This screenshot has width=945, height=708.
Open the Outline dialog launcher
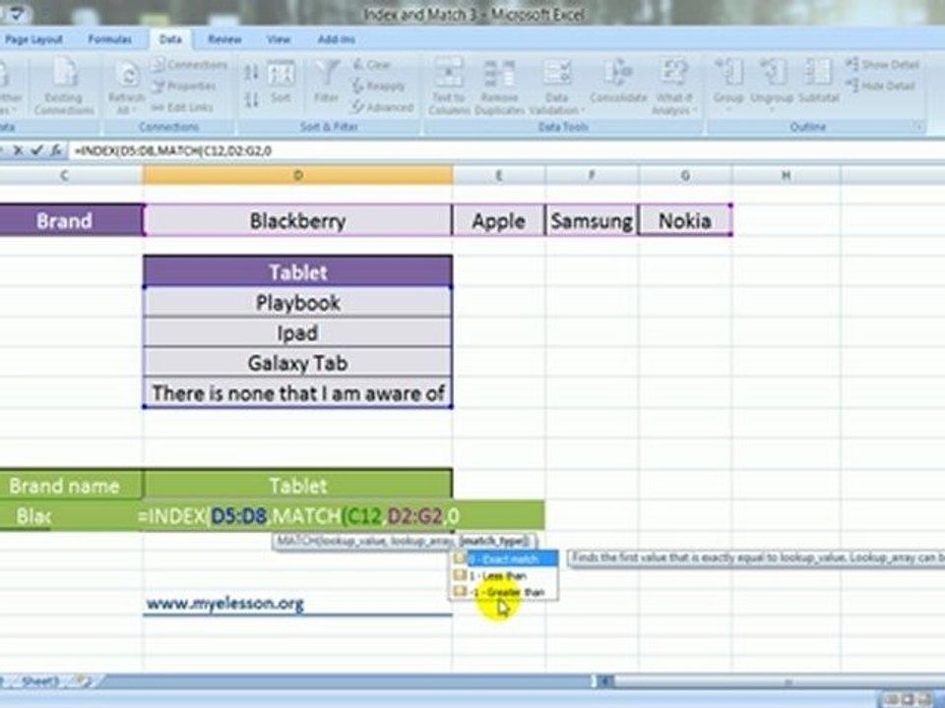tap(917, 127)
